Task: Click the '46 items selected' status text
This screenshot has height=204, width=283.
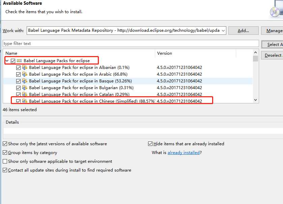Action: click(20, 110)
